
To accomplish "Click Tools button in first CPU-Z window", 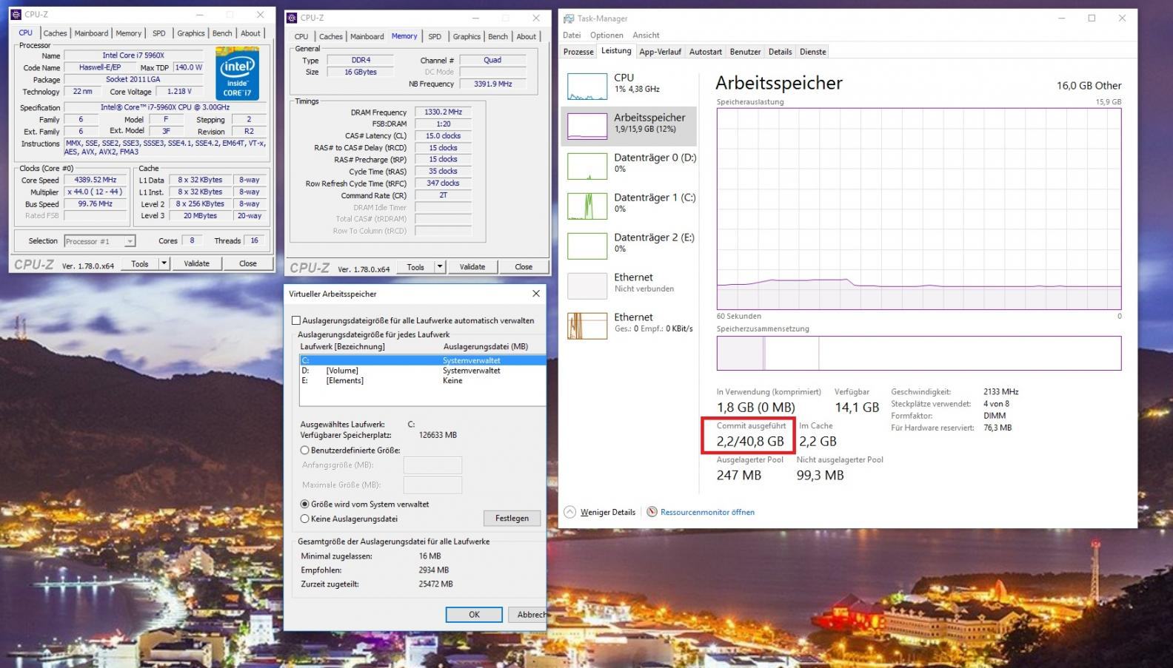I will click(x=140, y=263).
